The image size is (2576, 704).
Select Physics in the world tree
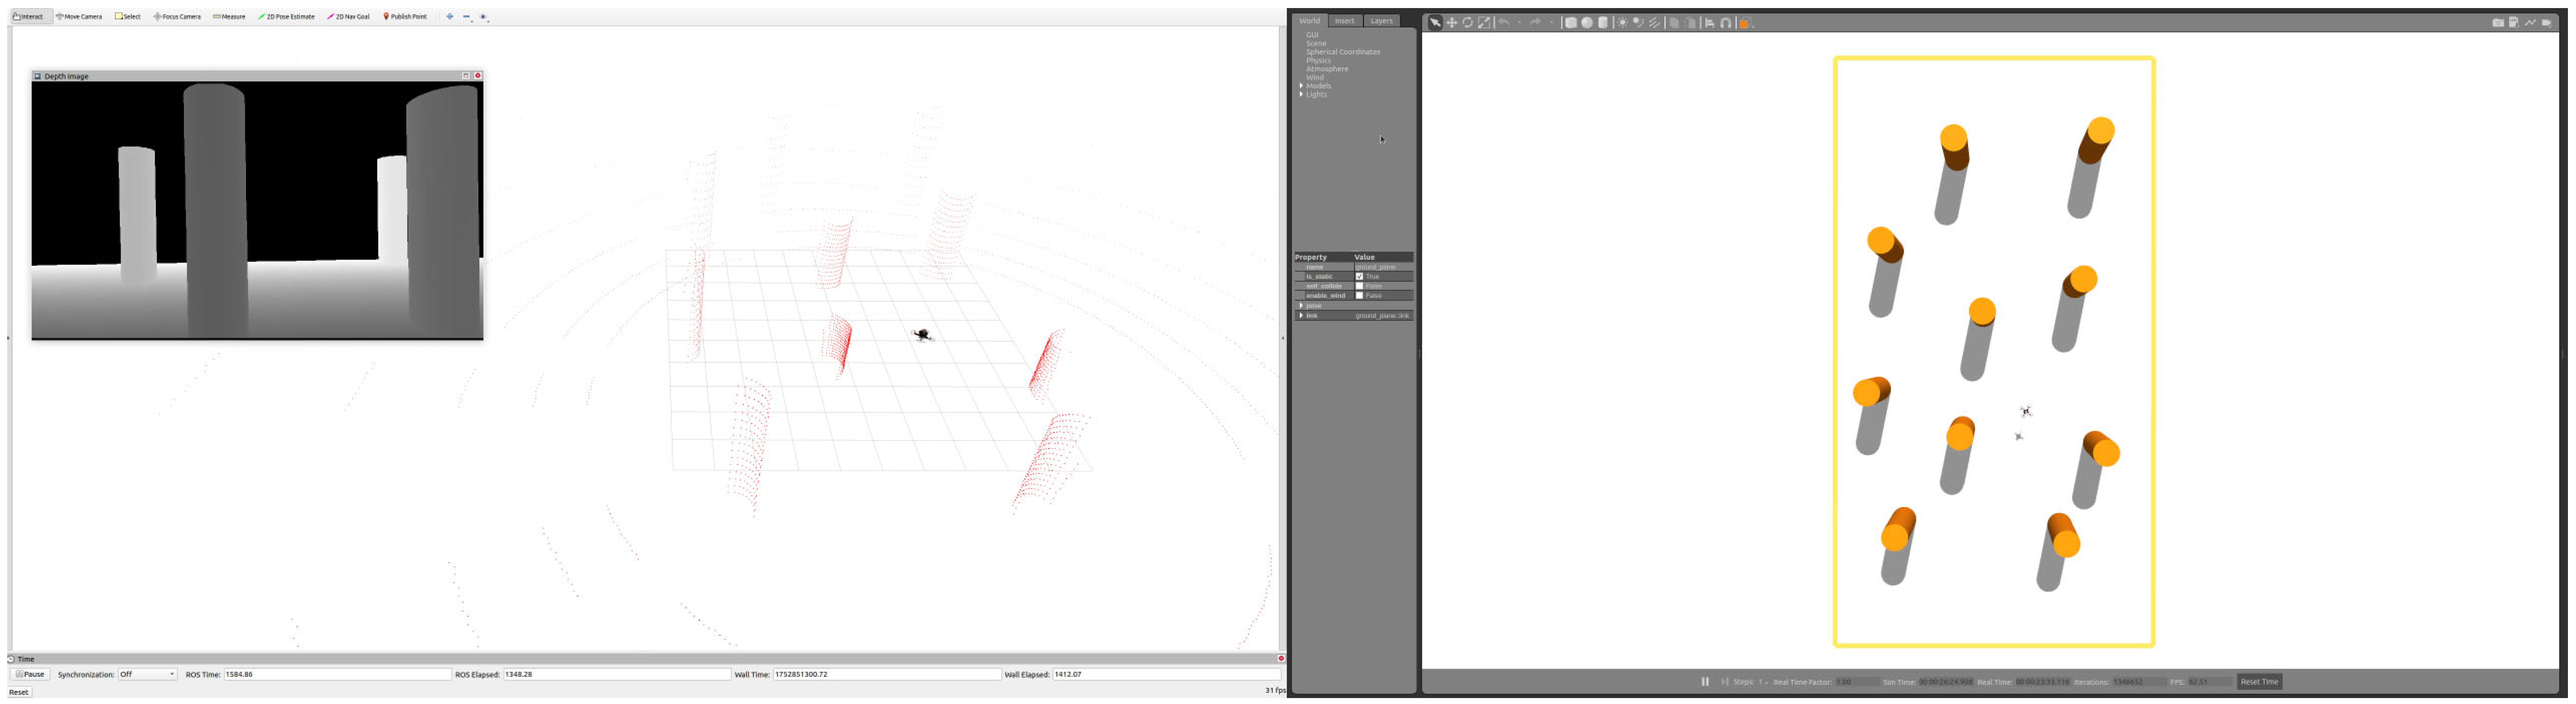click(x=1318, y=61)
